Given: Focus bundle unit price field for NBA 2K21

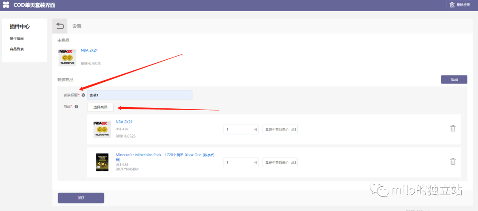Looking at the screenshot, I should [x=280, y=130].
